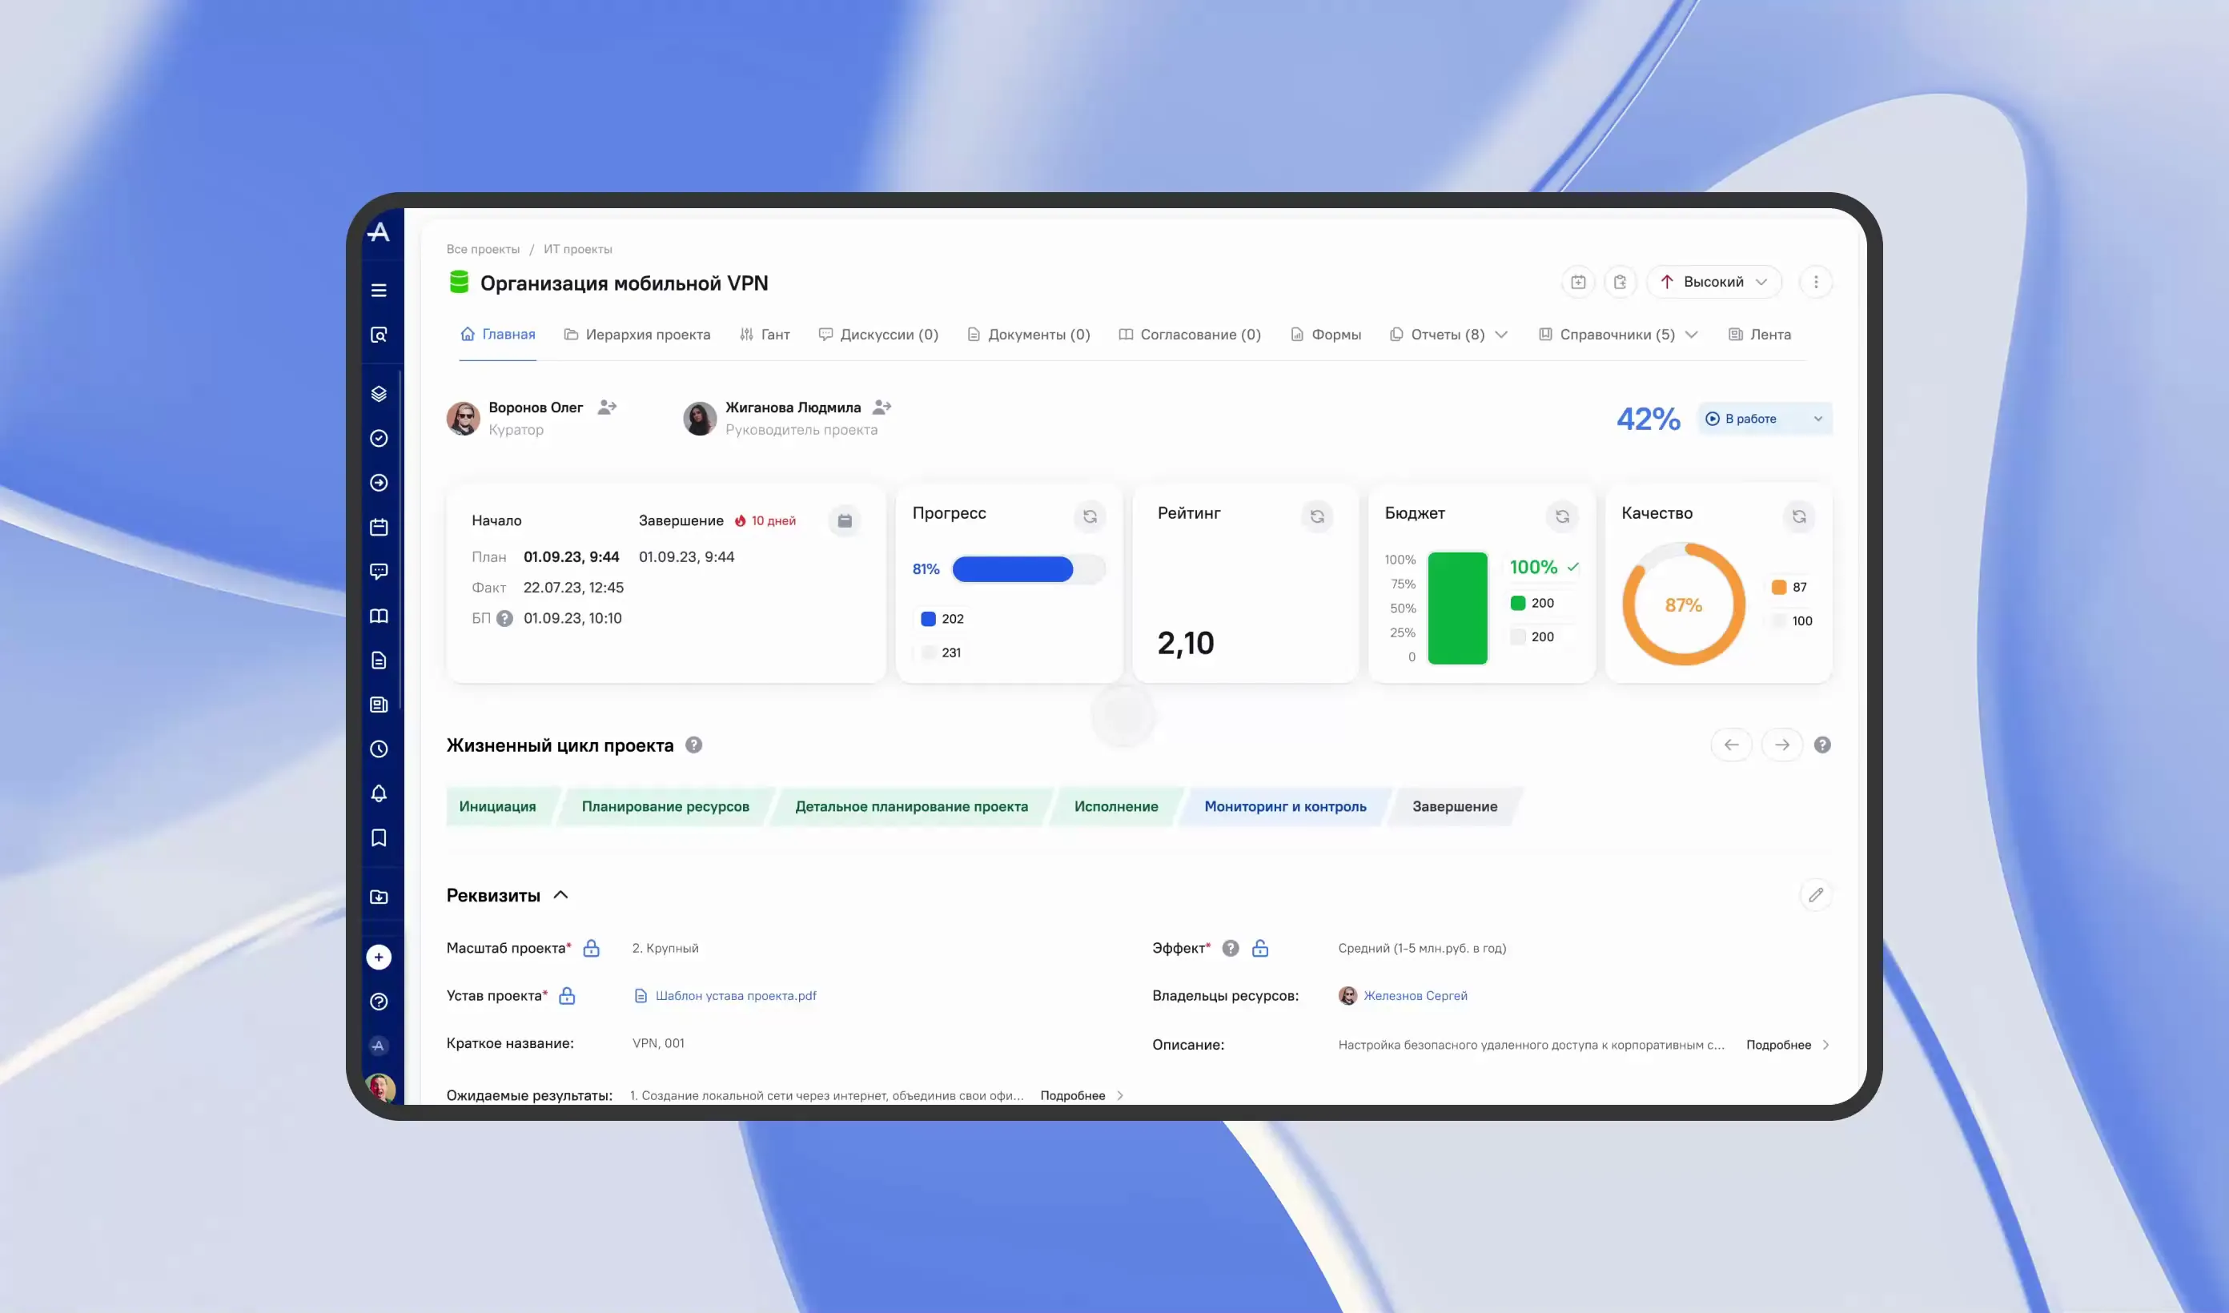Toggle lock next to Эффект field
The image size is (2229, 1313).
[x=1260, y=948]
